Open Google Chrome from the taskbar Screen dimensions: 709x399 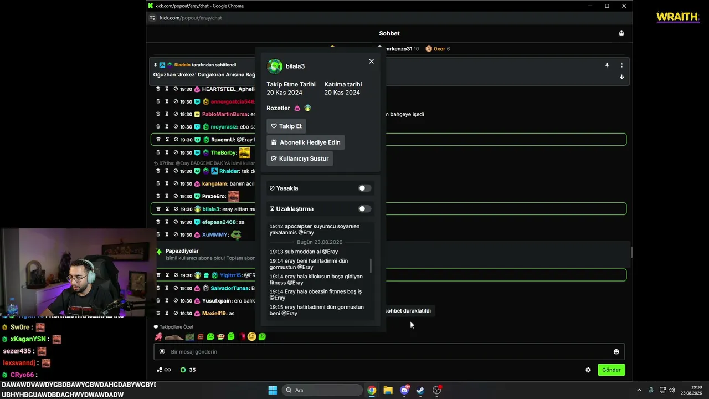pos(372,390)
